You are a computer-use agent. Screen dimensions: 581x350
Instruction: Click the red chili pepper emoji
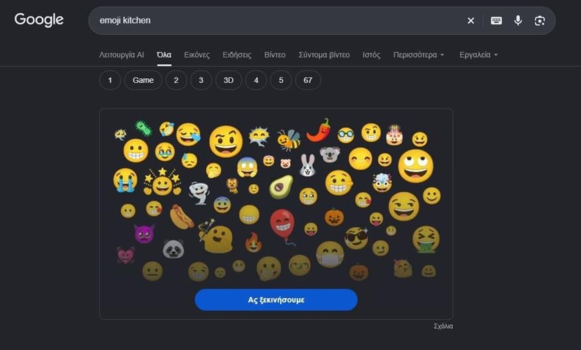coord(319,130)
